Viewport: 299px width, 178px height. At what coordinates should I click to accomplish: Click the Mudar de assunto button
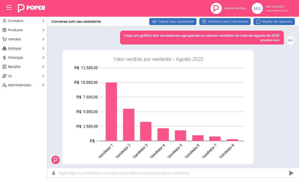coord(274,22)
